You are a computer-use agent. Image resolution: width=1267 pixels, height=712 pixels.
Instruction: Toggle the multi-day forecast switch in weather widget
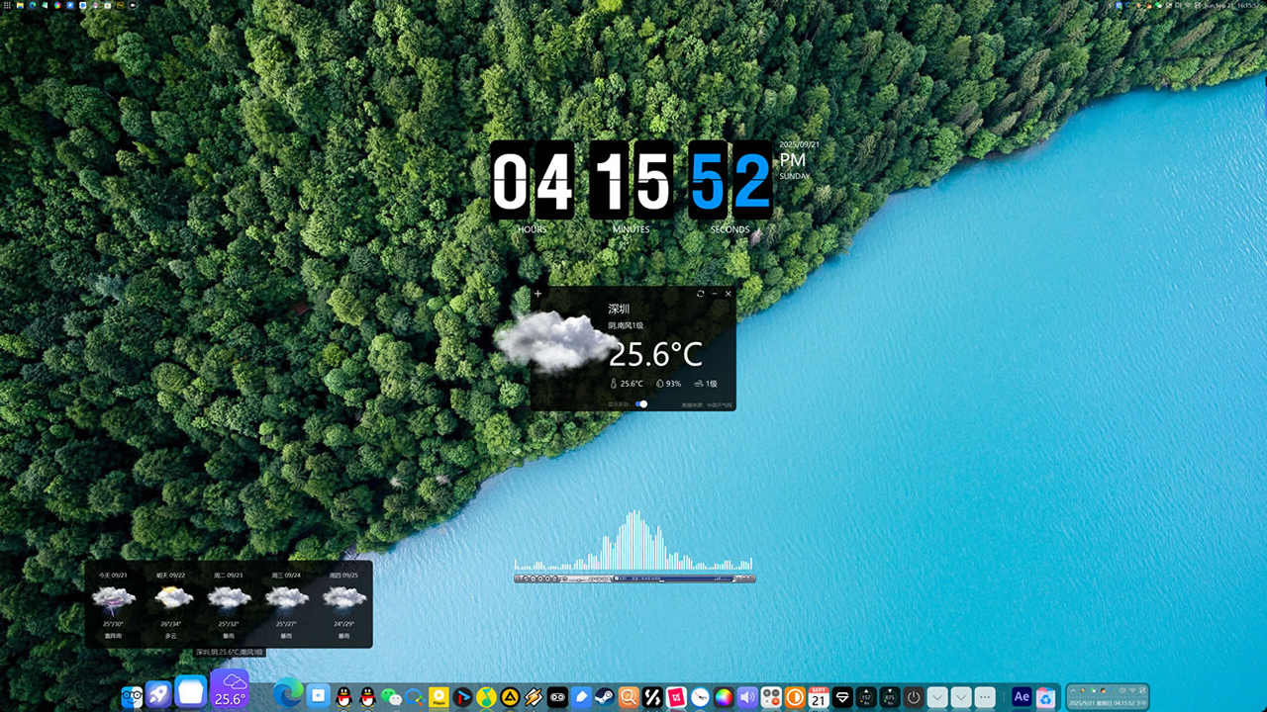click(x=641, y=403)
